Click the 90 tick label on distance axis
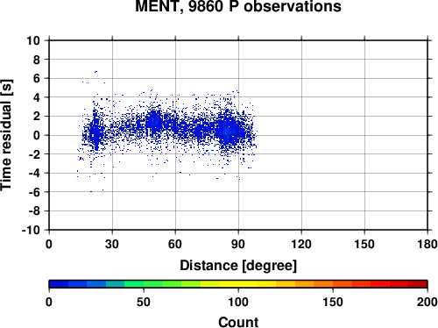The height and width of the screenshot is (328, 438). pyautogui.click(x=238, y=244)
